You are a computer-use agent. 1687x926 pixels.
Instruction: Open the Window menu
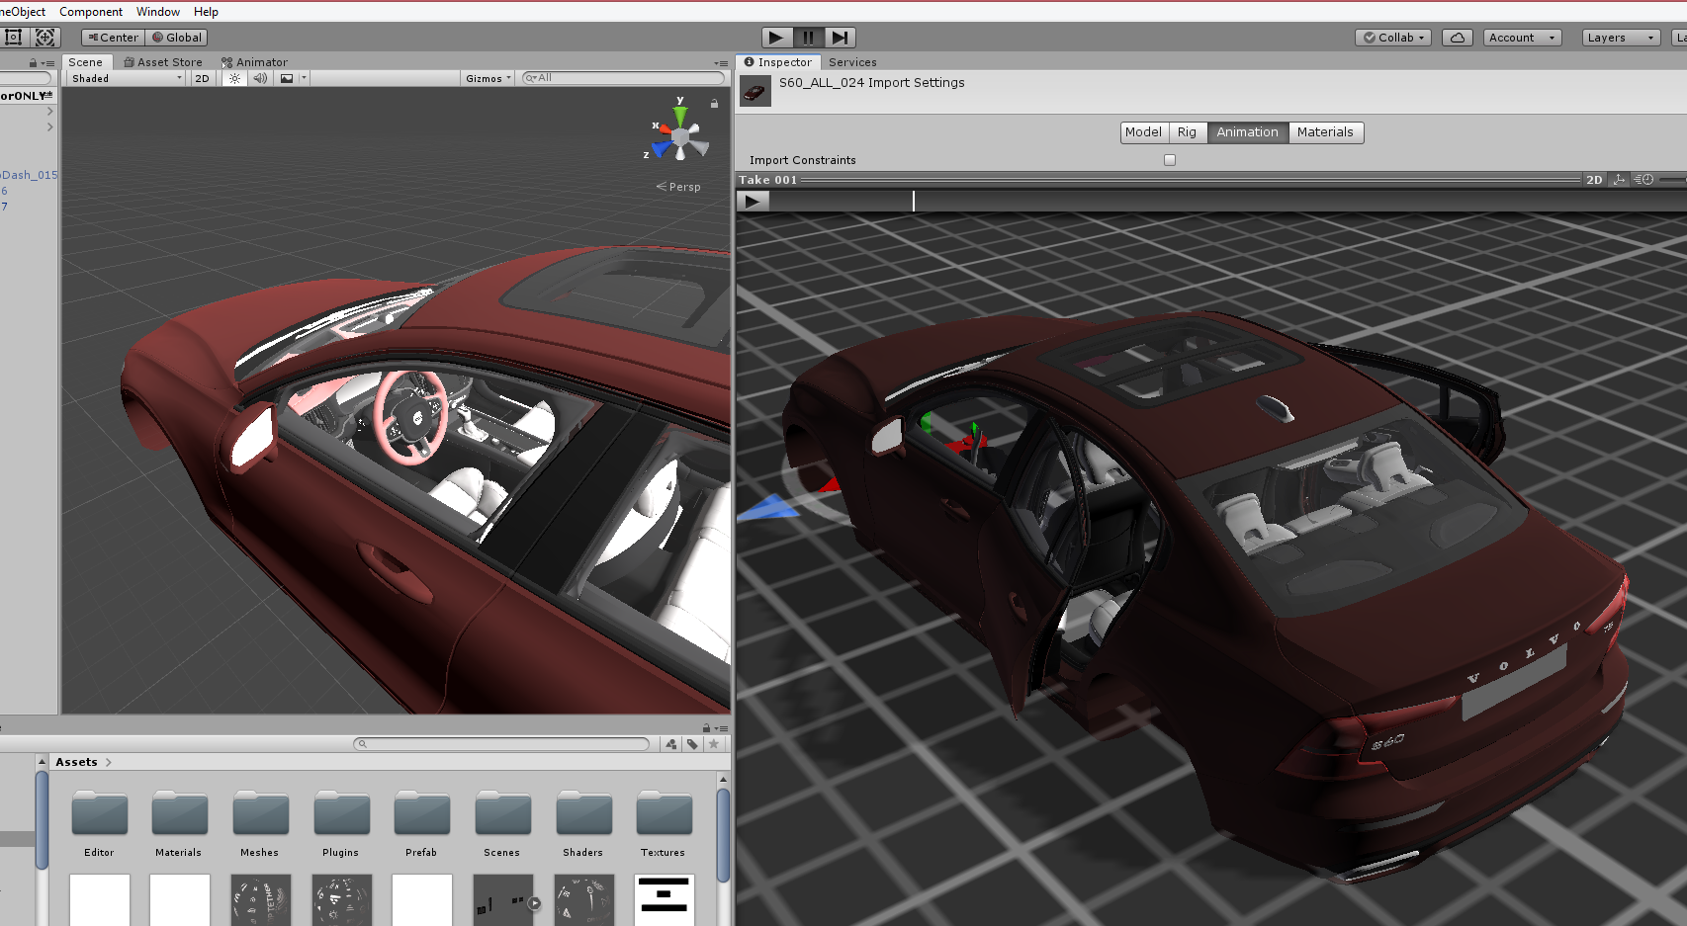(x=158, y=12)
